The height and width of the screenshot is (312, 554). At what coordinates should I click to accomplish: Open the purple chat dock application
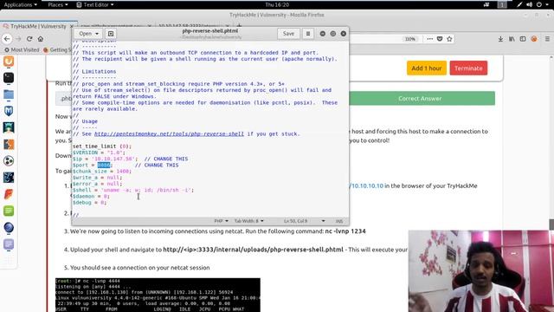(9, 244)
